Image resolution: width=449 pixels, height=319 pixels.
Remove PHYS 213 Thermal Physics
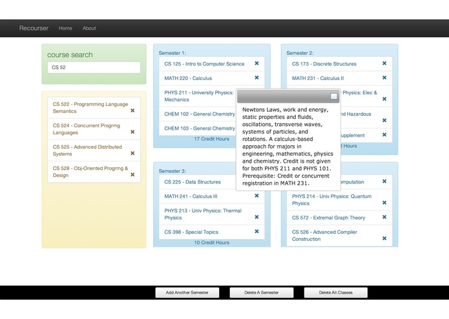pyautogui.click(x=256, y=217)
